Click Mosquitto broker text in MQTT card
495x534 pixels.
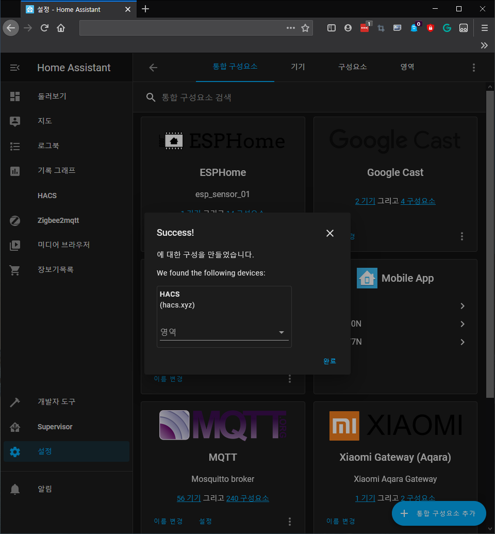(223, 479)
